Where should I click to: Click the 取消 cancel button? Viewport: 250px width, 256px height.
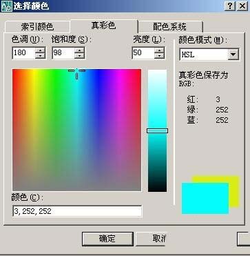coord(151,239)
